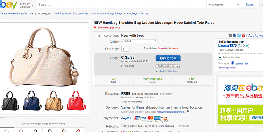Open the Shop by category menu
Screen dimensions: 263x132
[26, 5]
